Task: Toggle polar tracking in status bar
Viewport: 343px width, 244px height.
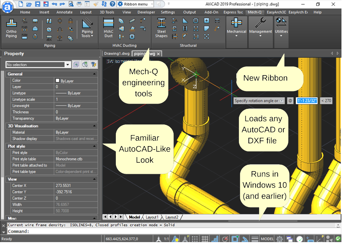Action: point(225,239)
